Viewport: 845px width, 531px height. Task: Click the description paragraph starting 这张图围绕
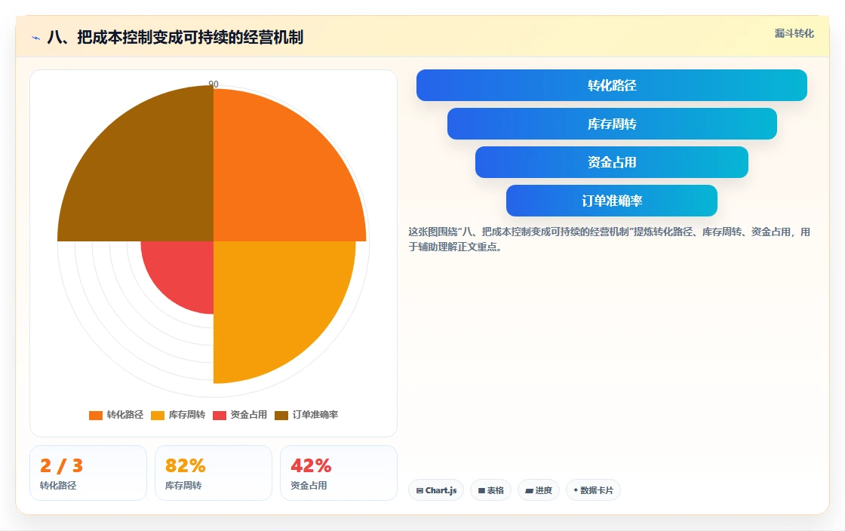point(609,239)
